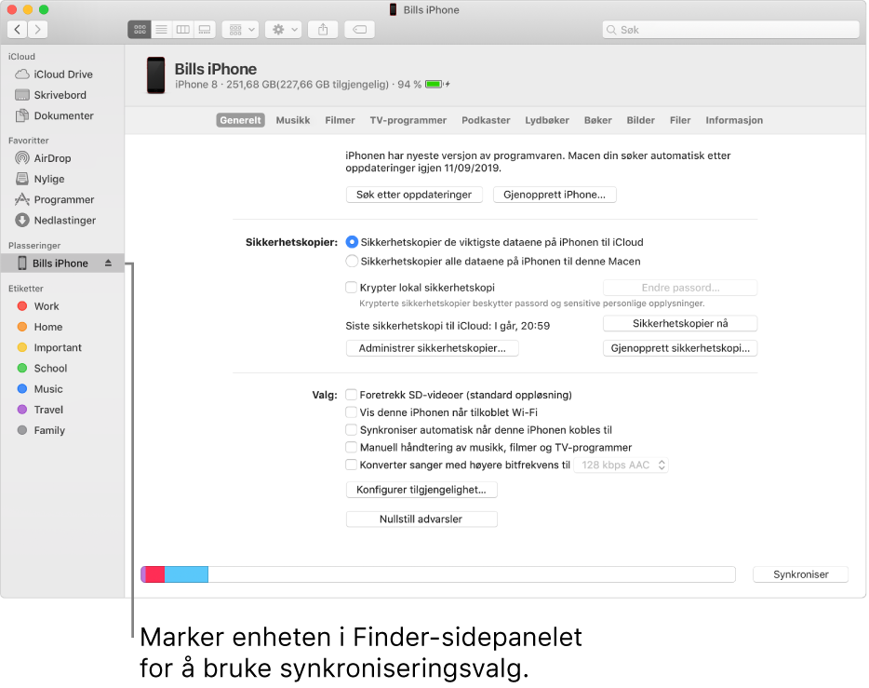
Task: Open Skrivebord in the sidebar
Action: (x=62, y=95)
